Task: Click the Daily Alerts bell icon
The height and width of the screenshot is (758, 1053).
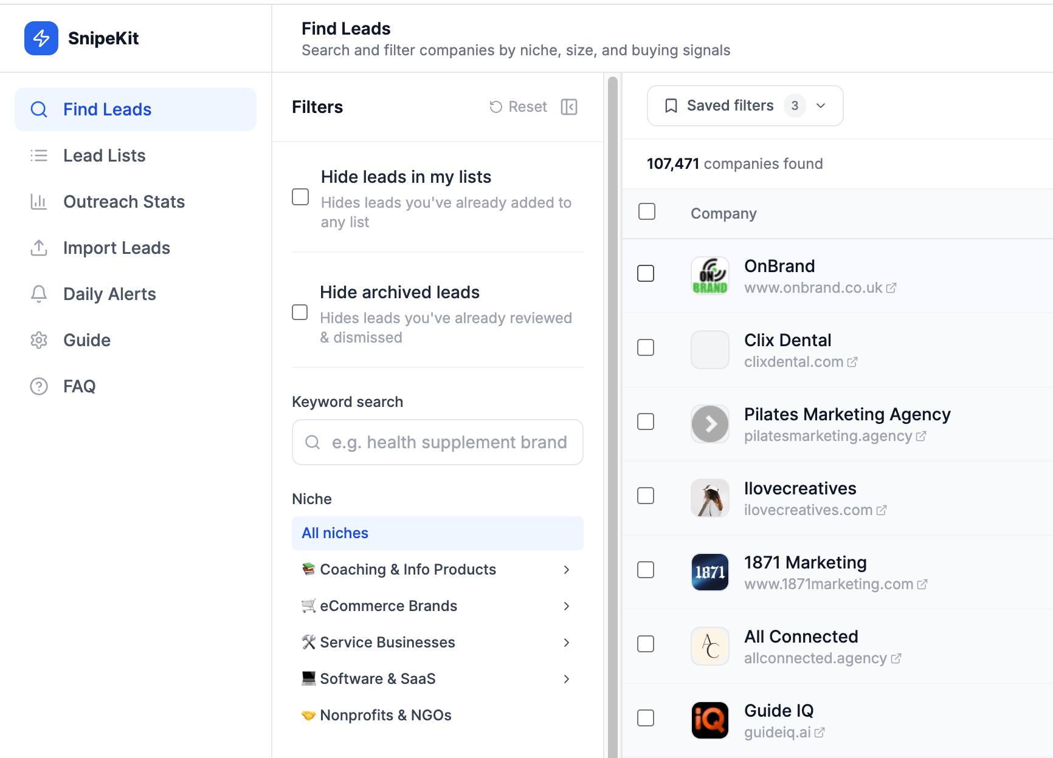Action: click(x=39, y=294)
